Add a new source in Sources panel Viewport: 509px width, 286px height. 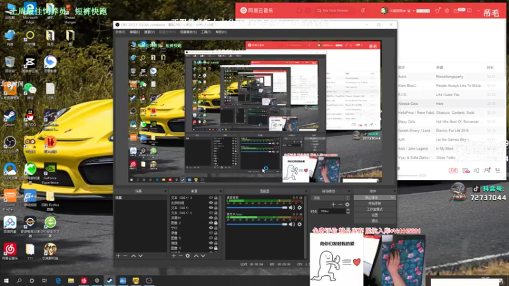click(x=174, y=256)
